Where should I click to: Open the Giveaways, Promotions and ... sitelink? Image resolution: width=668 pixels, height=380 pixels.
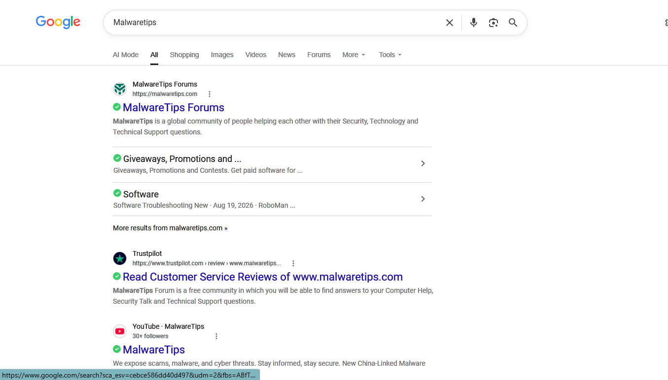point(182,159)
